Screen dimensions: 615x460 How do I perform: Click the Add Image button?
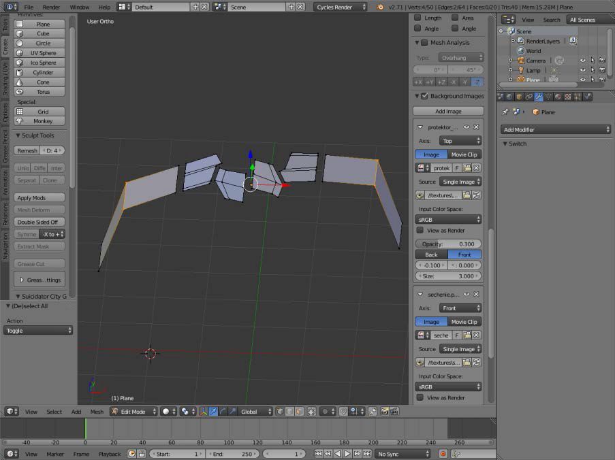pos(448,111)
